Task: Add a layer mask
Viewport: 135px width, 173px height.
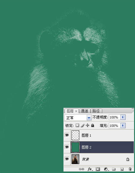Action: click(x=98, y=169)
